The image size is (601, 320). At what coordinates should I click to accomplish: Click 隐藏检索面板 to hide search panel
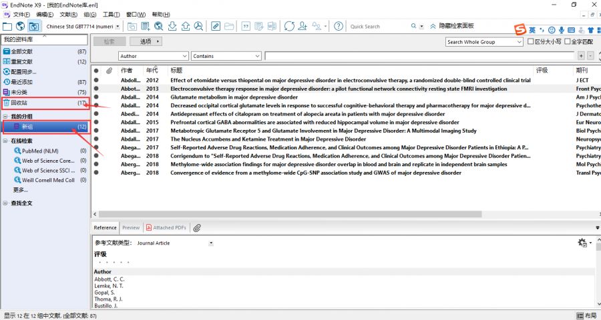pyautogui.click(x=452, y=25)
